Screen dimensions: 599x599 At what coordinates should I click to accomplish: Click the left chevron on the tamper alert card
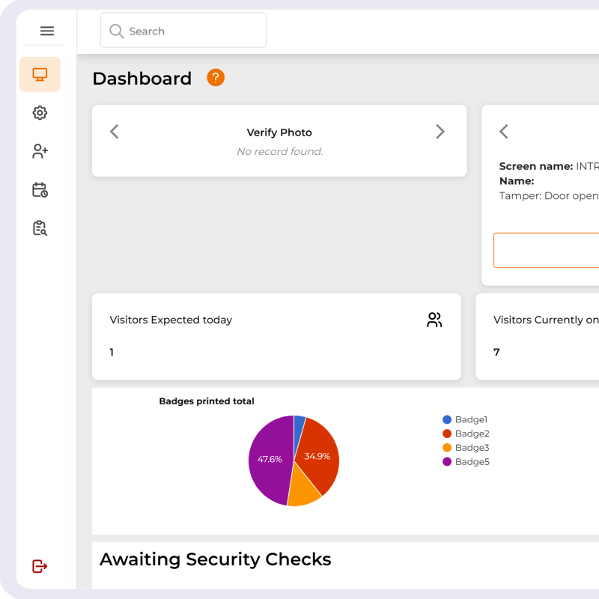(504, 132)
